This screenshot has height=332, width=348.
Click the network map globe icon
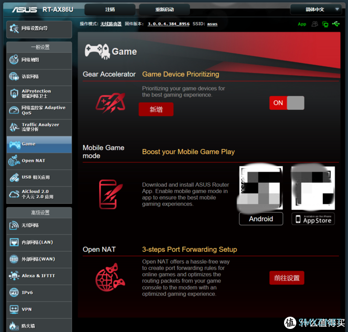pos(14,60)
